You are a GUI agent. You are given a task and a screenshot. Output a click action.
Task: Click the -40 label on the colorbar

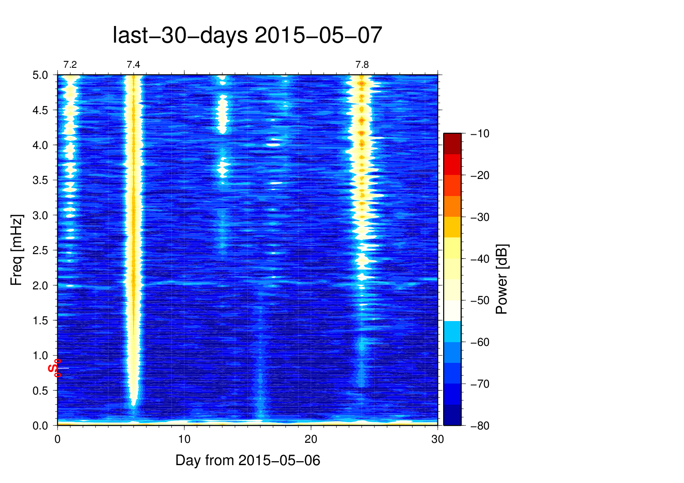click(480, 259)
